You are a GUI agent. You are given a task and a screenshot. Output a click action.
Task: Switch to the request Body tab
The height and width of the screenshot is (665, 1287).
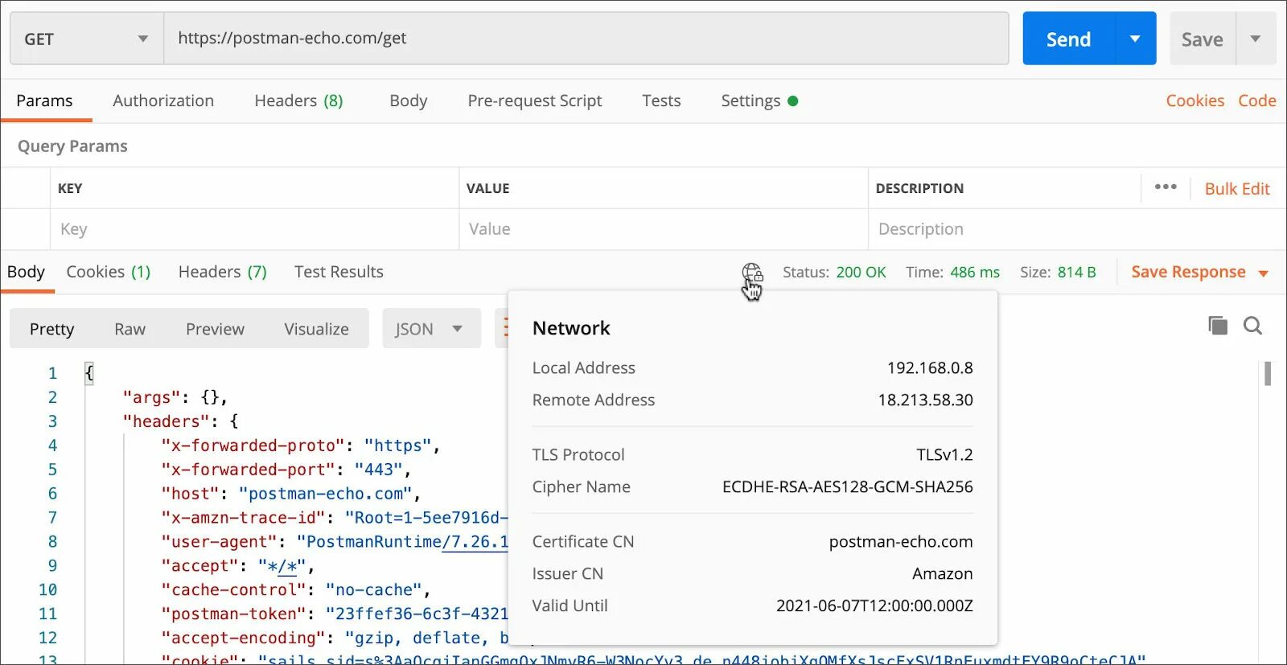coord(409,101)
